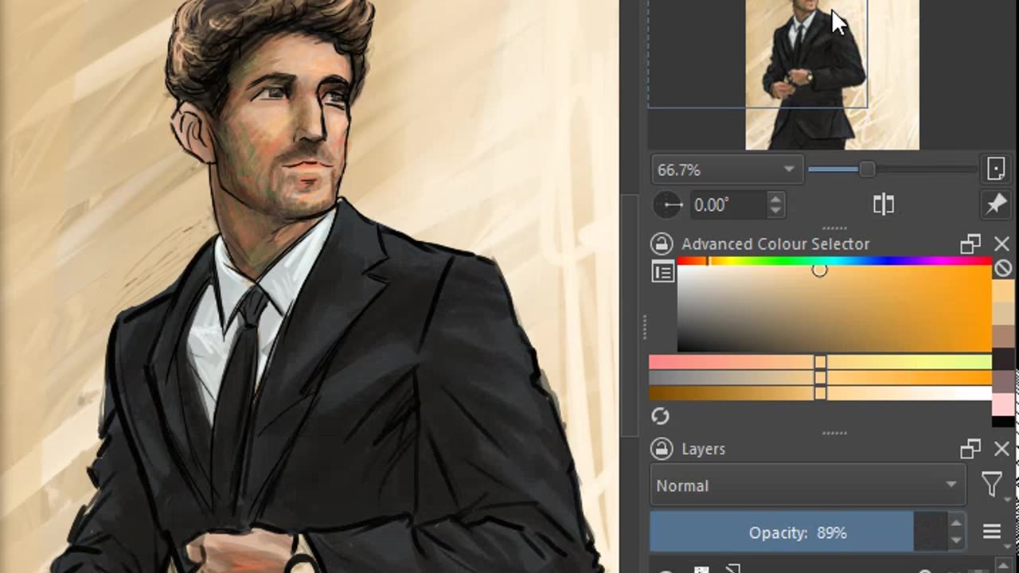
Task: Click the grey-to-orange saturation shade slider
Action: [x=820, y=378]
